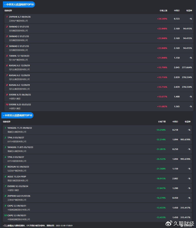Select the 中资美元债跌幅榜TOP10 header tab

point(18,115)
